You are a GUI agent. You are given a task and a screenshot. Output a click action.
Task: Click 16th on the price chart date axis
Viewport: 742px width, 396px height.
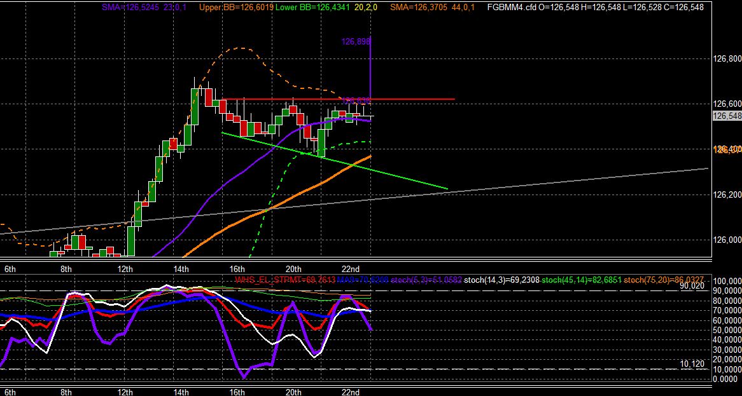pyautogui.click(x=237, y=270)
